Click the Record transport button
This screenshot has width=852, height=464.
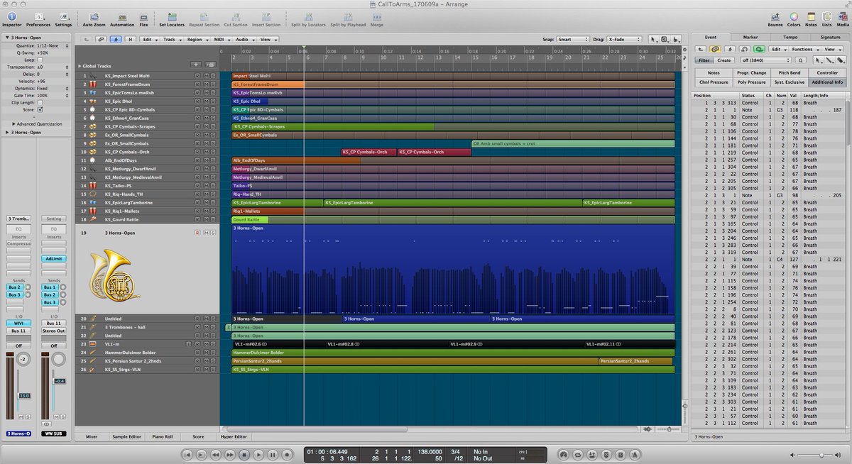point(288,454)
